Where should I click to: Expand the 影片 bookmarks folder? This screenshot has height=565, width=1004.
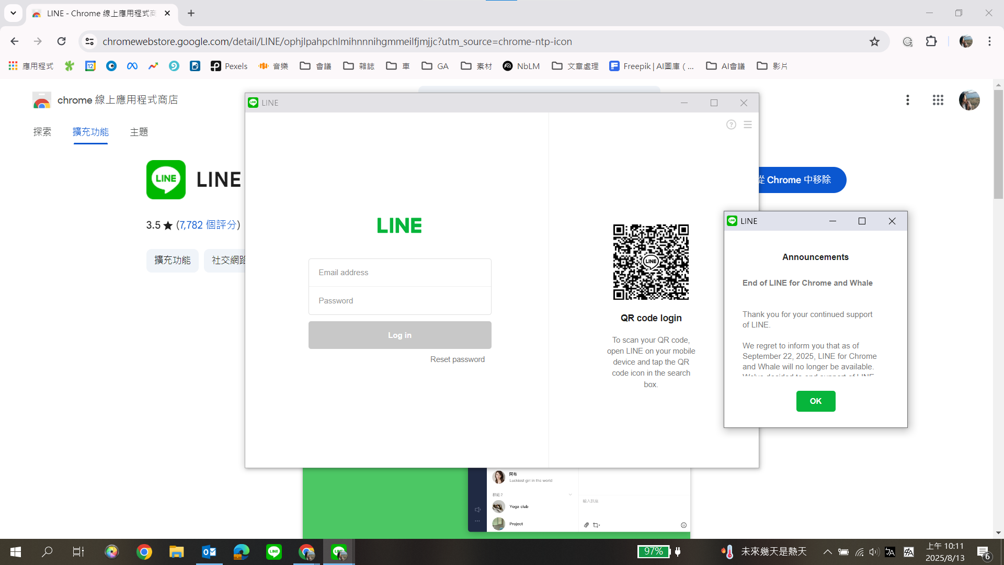click(772, 66)
